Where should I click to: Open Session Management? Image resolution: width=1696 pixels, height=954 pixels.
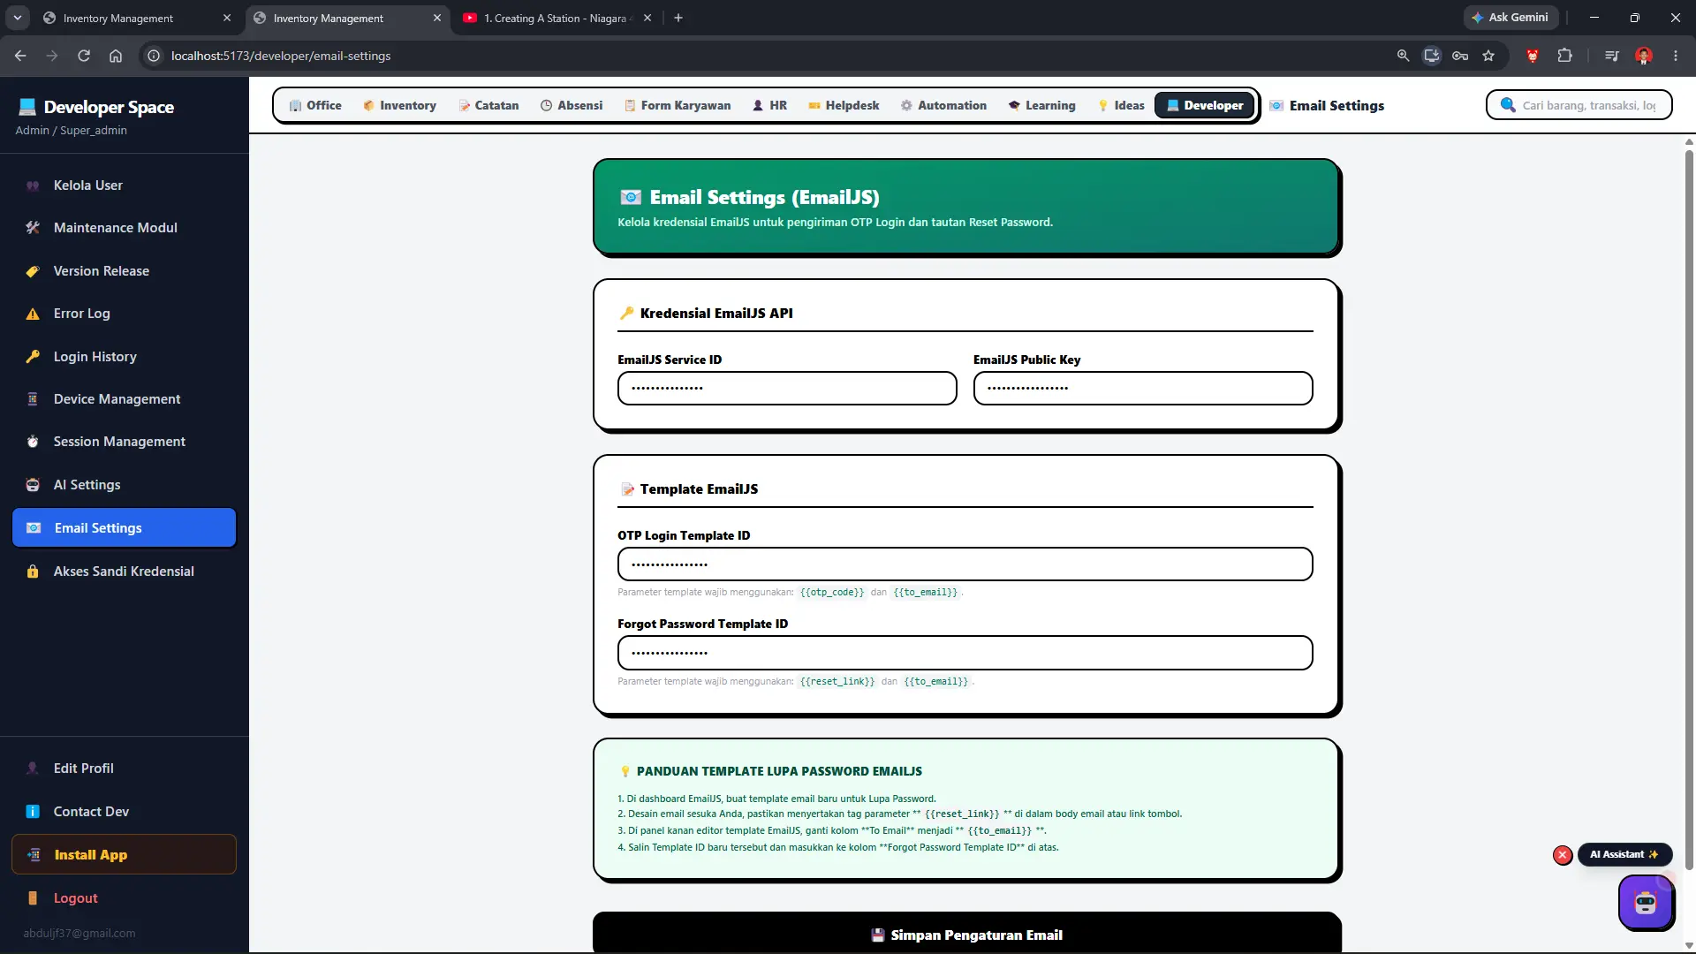[x=124, y=442]
